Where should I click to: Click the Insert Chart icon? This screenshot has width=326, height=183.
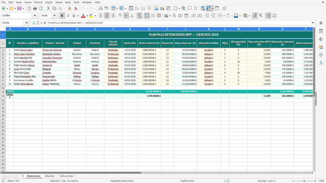pyautogui.click(x=162, y=8)
